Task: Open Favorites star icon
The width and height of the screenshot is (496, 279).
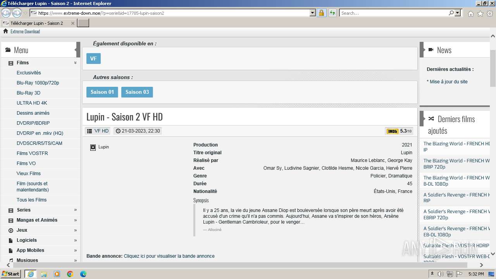Action: [480, 14]
